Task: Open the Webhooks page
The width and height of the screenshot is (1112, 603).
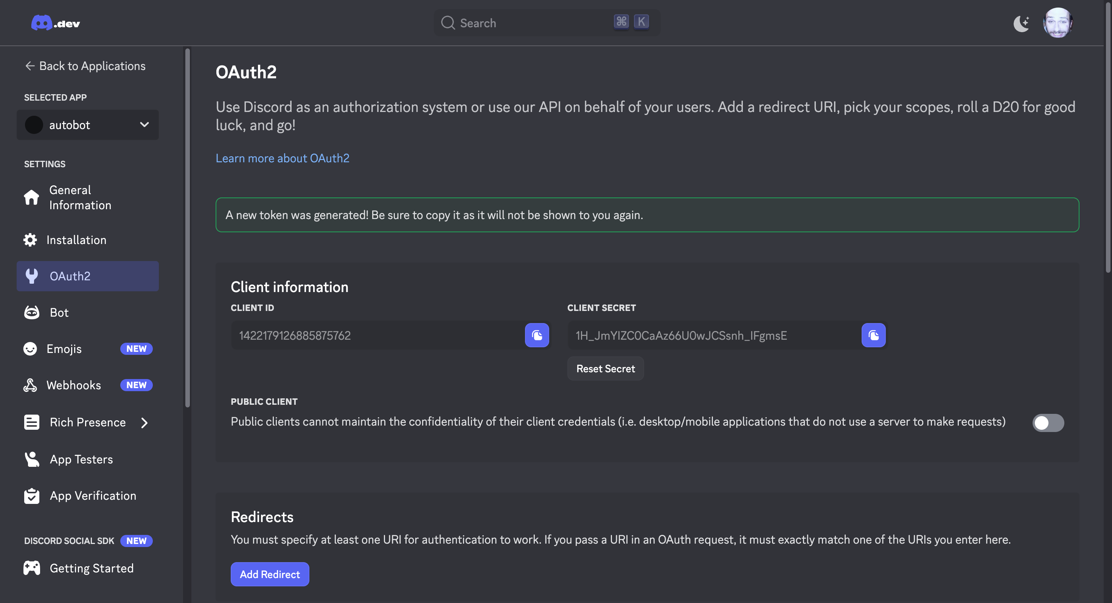Action: tap(88, 385)
